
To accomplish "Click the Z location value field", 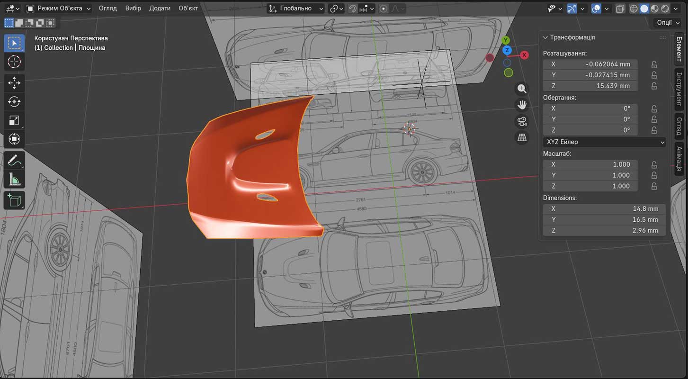I will coord(590,86).
